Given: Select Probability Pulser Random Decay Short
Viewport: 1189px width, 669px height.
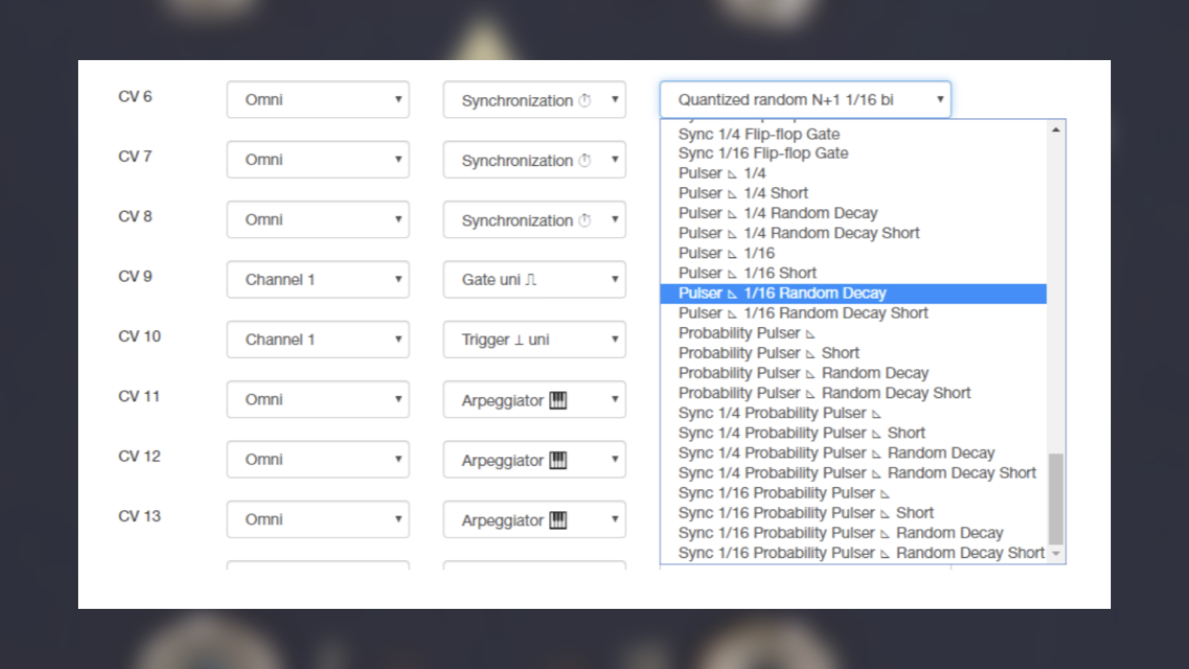Looking at the screenshot, I should point(853,393).
